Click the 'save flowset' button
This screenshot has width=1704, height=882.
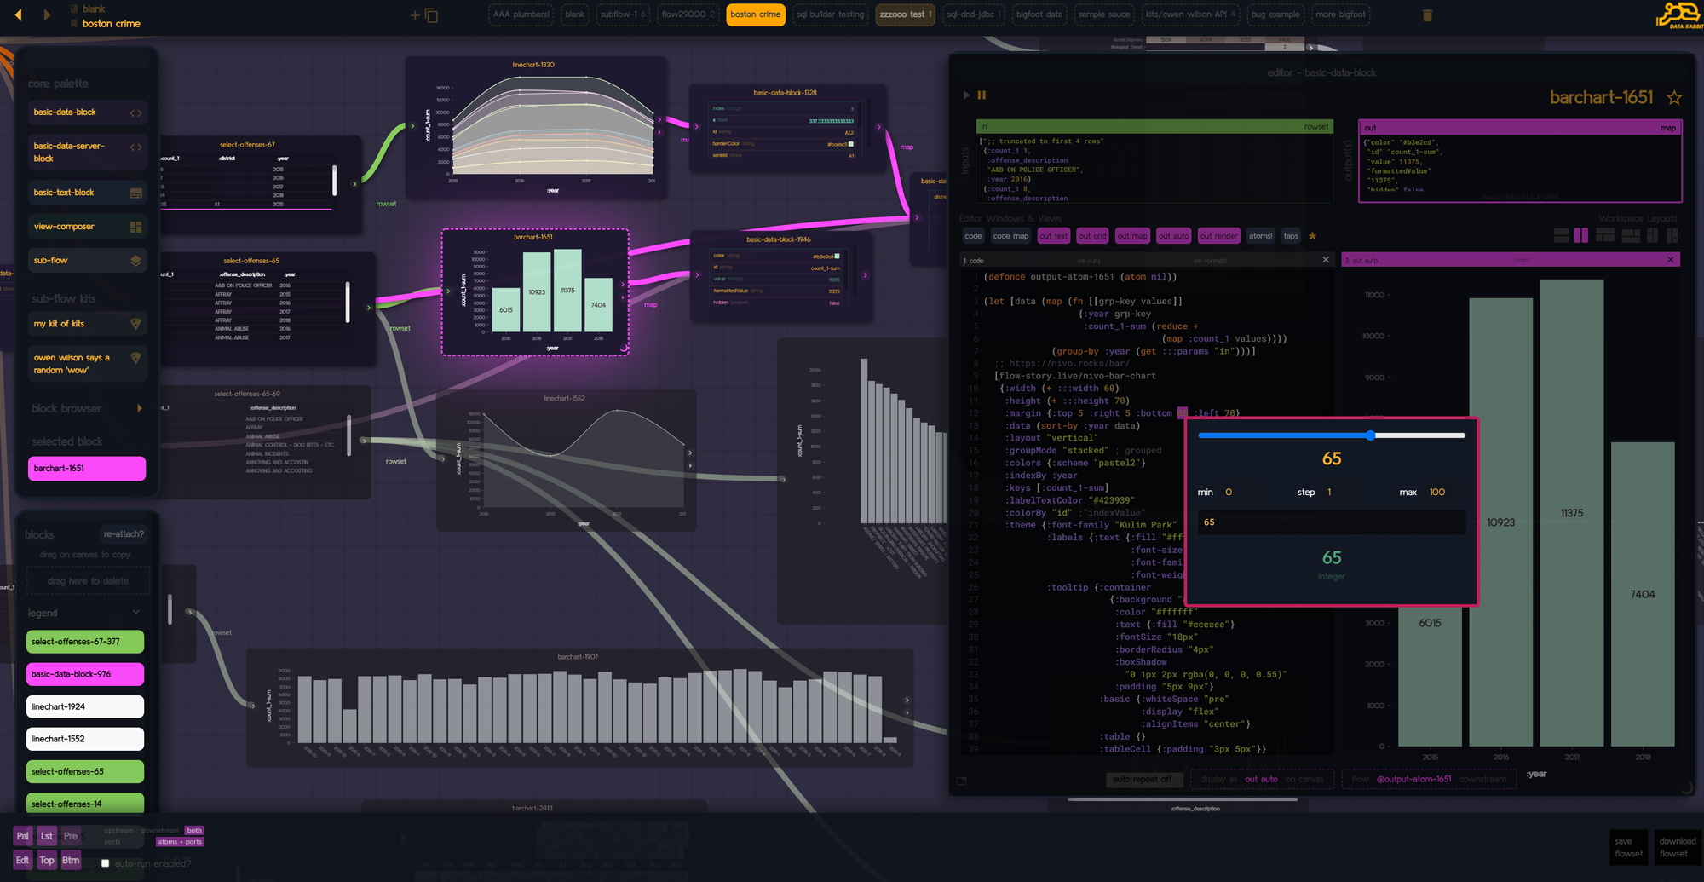click(1628, 847)
